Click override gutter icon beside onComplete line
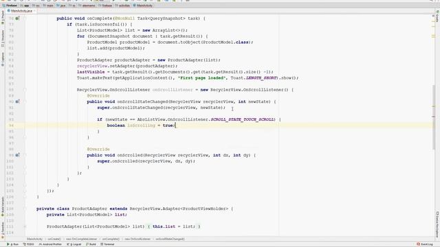 [x=17, y=19]
